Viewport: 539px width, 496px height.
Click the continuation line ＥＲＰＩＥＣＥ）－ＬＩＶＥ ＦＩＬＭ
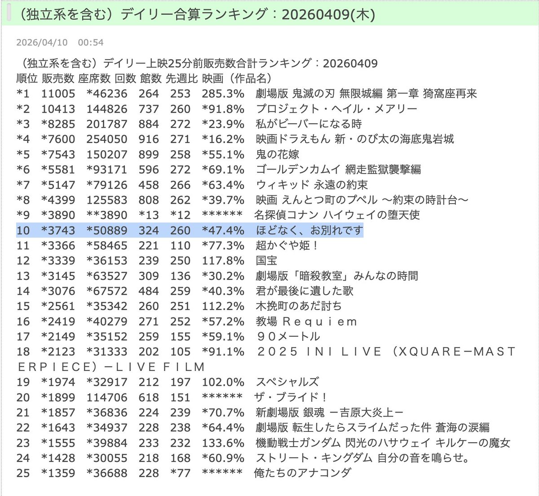111,367
